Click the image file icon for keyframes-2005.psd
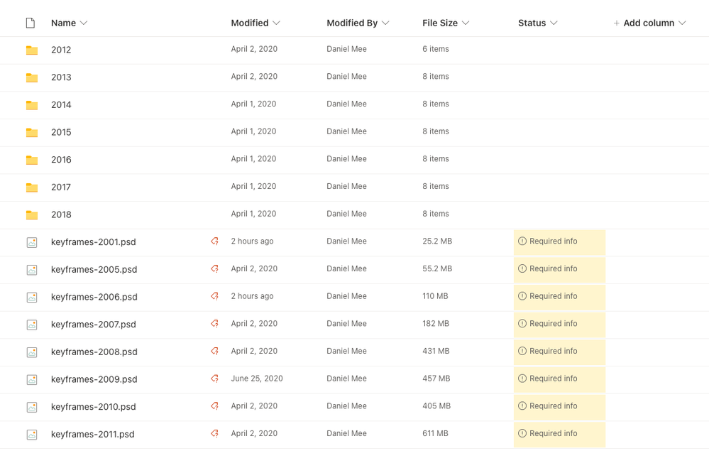709x473 pixels. tap(32, 270)
